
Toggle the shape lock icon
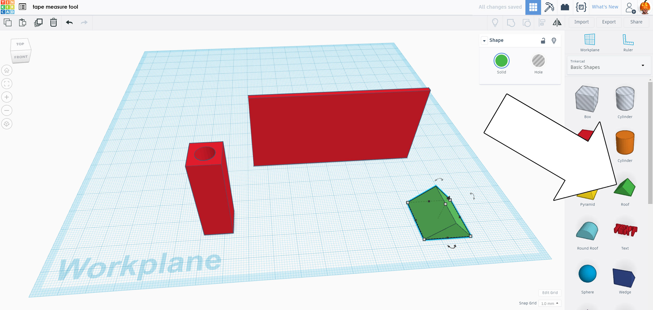(543, 40)
